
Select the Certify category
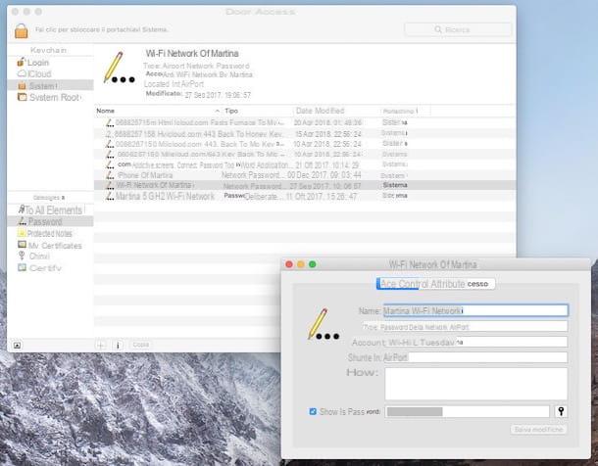pyautogui.click(x=39, y=268)
